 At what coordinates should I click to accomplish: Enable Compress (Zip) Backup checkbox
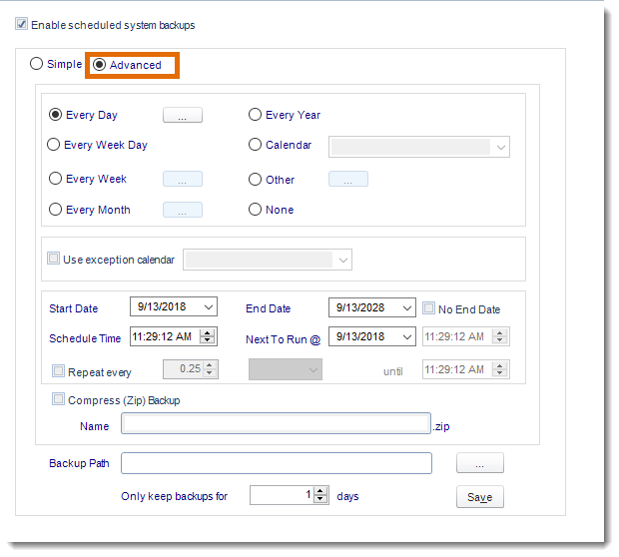(59, 399)
